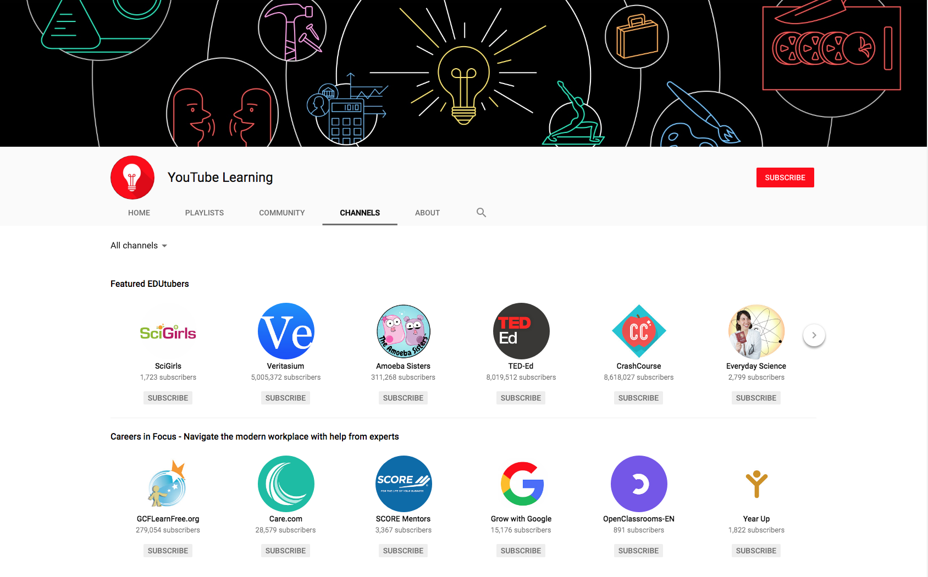
Task: Subscribe to CrashCourse
Action: click(x=639, y=398)
